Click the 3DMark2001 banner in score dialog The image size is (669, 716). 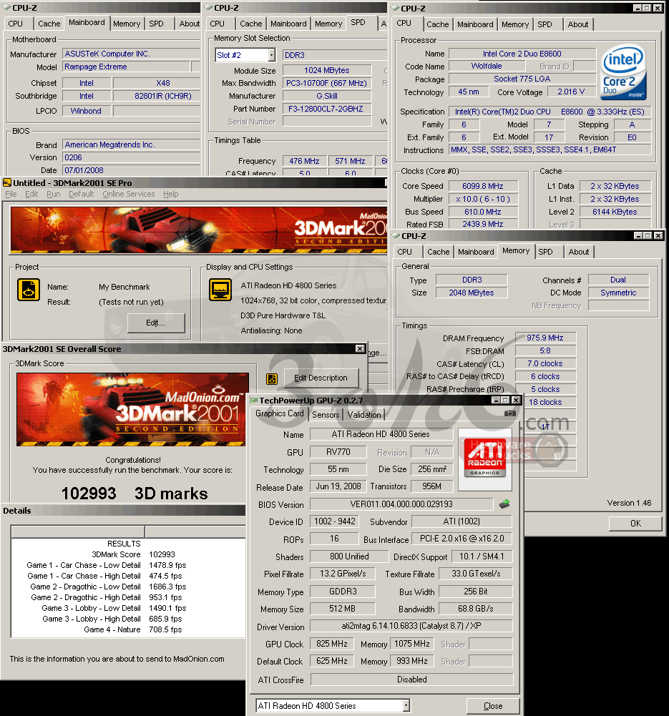coord(132,410)
